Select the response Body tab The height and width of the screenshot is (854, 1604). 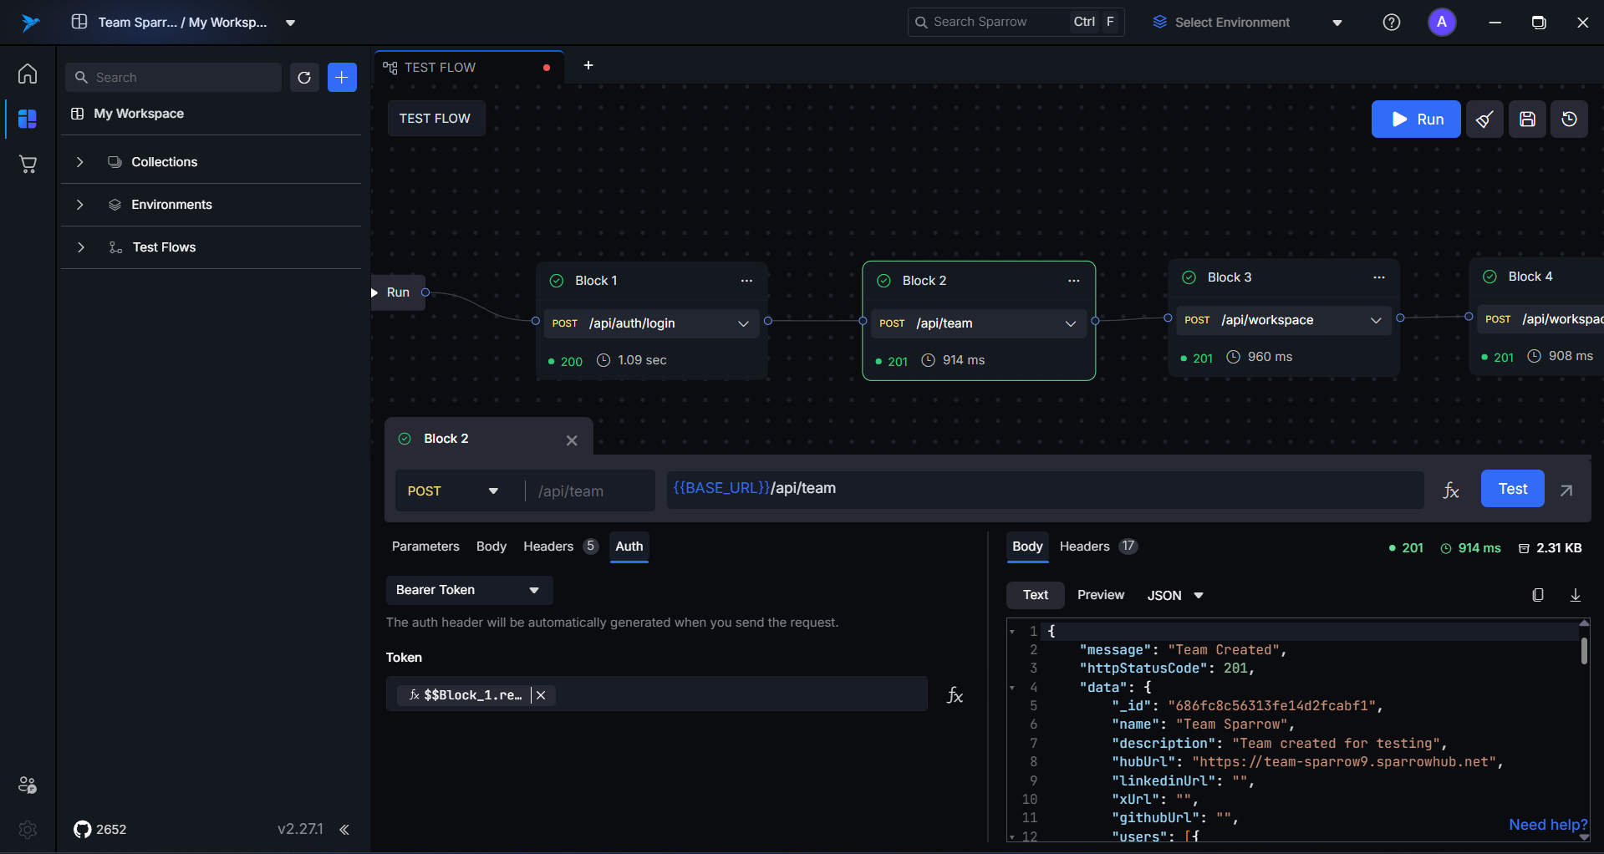click(x=1027, y=546)
